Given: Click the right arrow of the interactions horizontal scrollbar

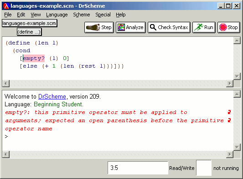Looking at the screenshot, I should [x=230, y=154].
